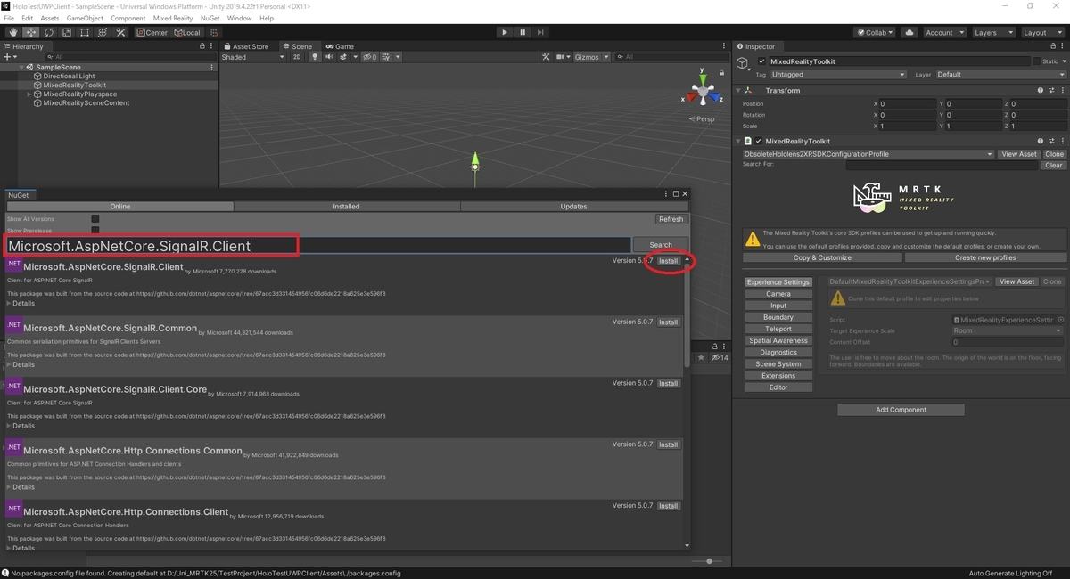This screenshot has height=579, width=1070.
Task: Switch to the Asset Store tab
Action: 246,46
